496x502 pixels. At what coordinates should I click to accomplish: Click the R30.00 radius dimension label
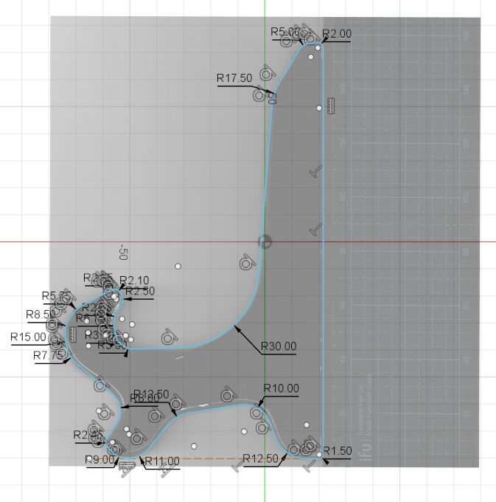coord(279,346)
